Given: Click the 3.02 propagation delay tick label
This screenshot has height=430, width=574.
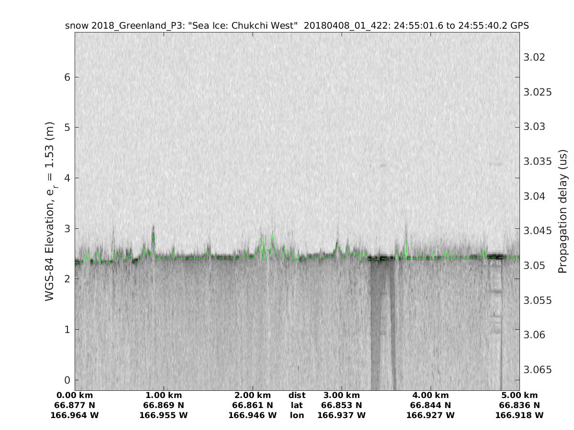Looking at the screenshot, I should tap(534, 57).
